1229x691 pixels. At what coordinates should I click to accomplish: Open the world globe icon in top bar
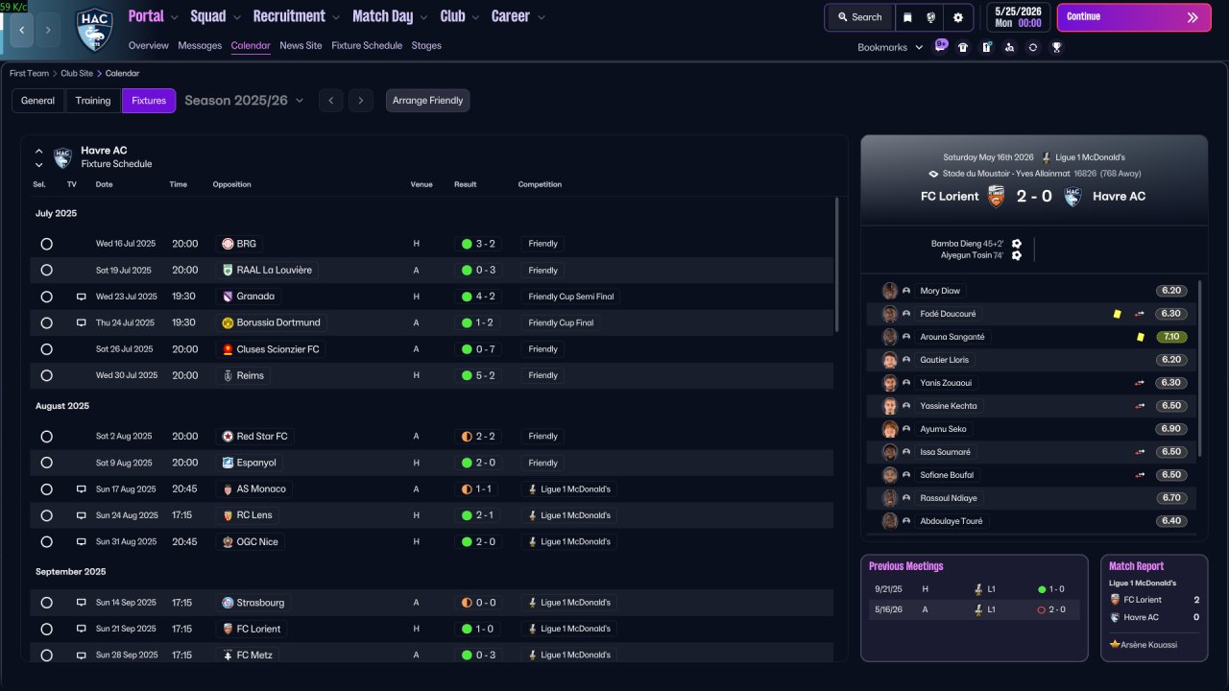(931, 17)
